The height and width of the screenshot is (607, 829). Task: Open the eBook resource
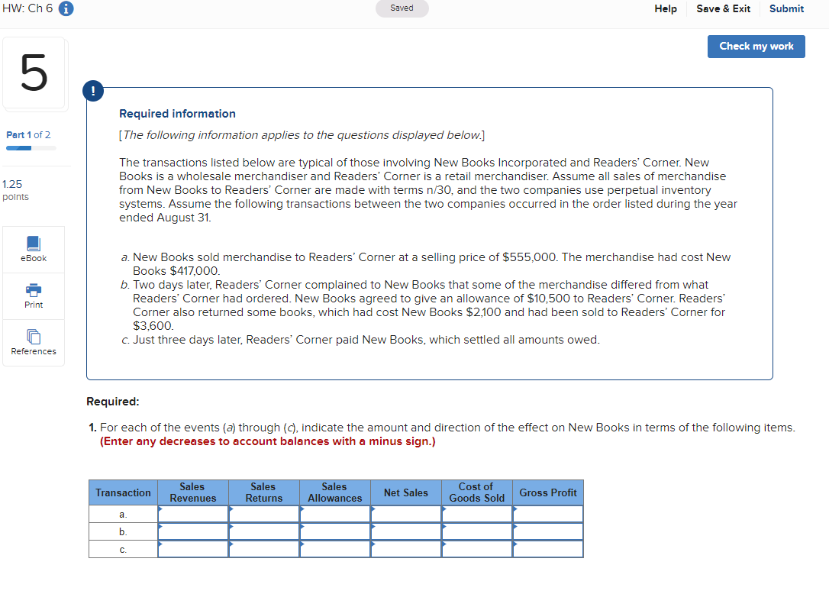click(33, 249)
